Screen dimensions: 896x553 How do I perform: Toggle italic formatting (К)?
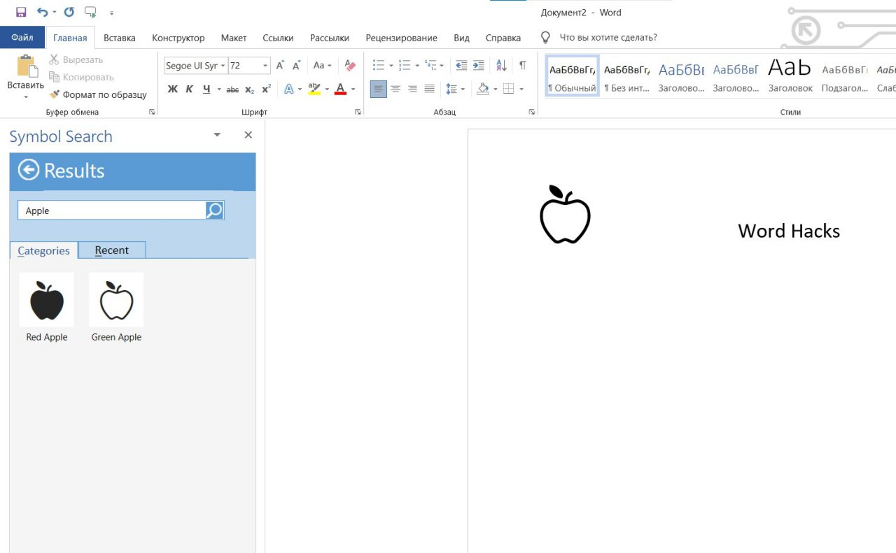pyautogui.click(x=189, y=89)
